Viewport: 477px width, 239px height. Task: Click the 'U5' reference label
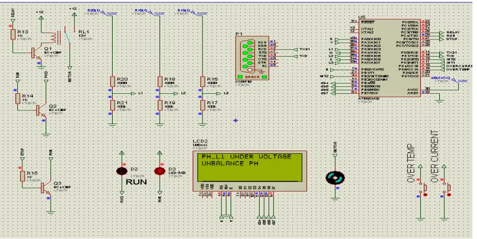point(361,17)
